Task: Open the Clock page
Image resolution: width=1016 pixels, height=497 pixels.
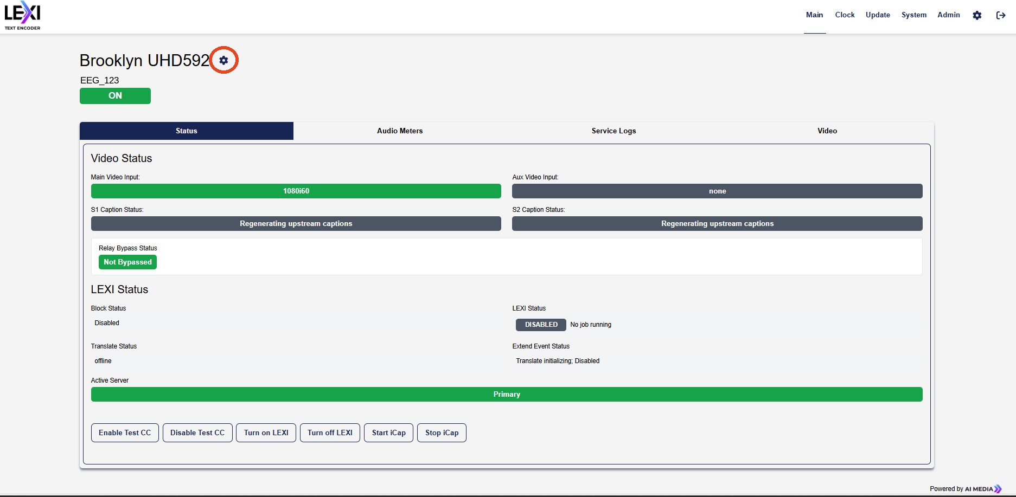Action: pyautogui.click(x=845, y=15)
